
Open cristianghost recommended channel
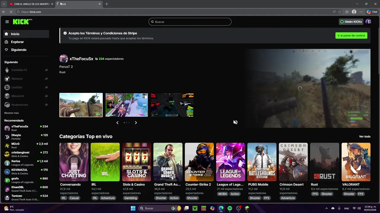pos(26,154)
